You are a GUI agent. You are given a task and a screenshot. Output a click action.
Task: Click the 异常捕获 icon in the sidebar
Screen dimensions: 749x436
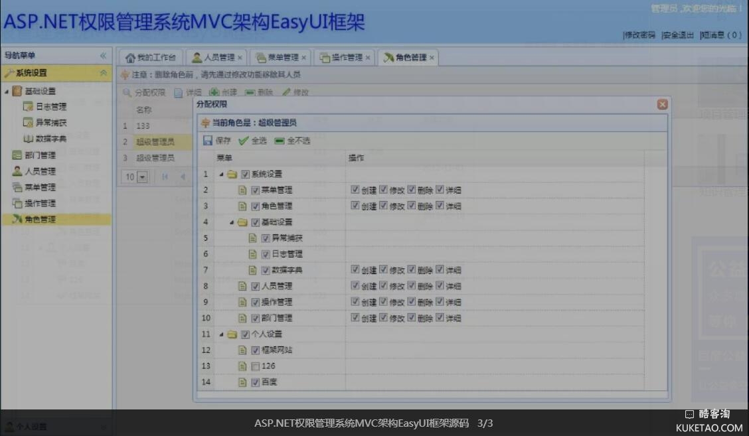(x=28, y=123)
